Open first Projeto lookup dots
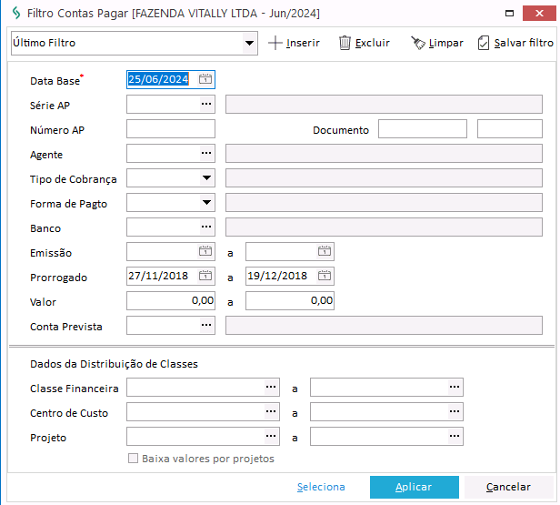 point(271,436)
